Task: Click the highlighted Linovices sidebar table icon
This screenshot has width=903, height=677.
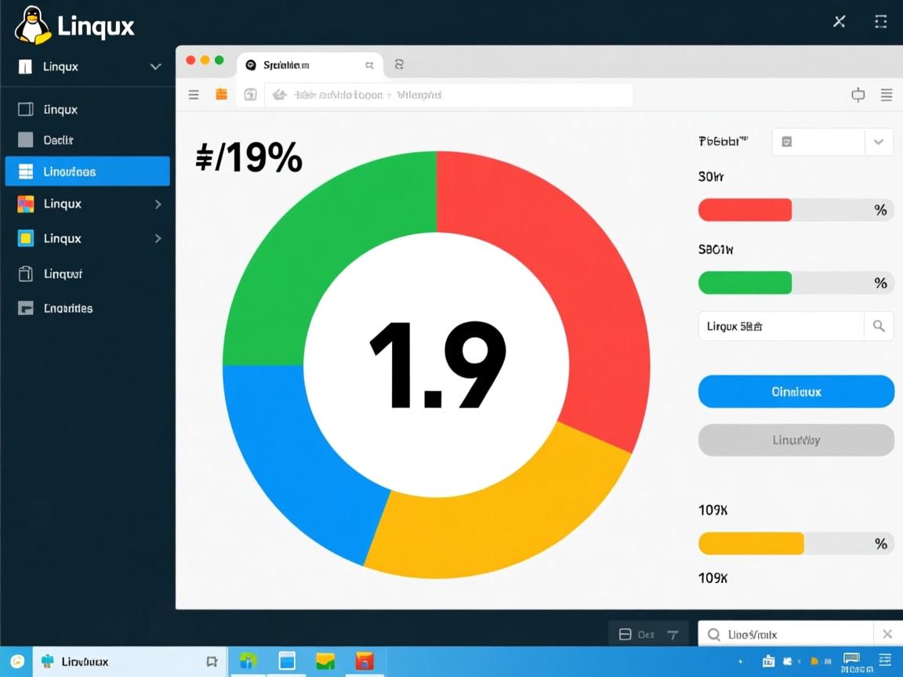Action: [x=27, y=171]
